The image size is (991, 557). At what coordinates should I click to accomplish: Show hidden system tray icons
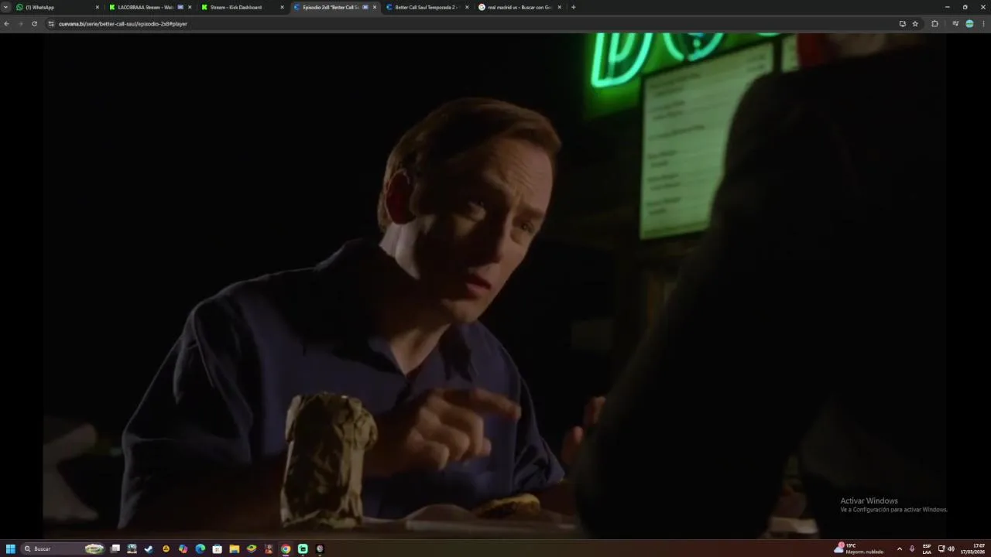[899, 548]
